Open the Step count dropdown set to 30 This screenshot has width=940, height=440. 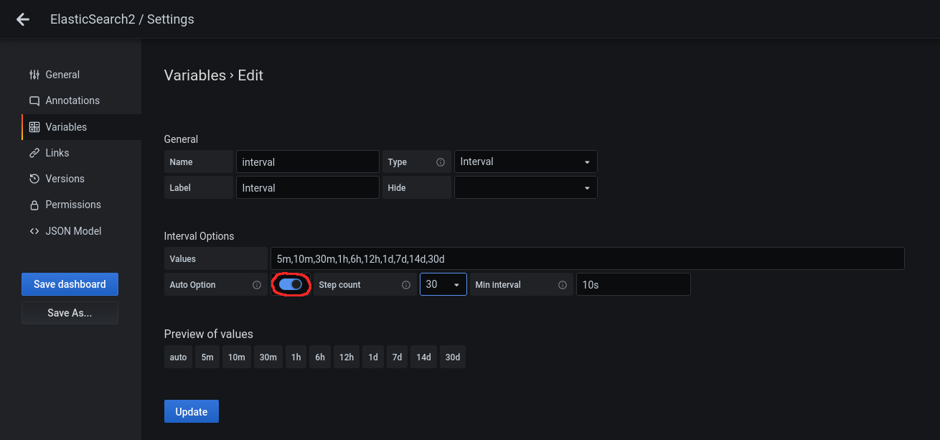point(443,285)
